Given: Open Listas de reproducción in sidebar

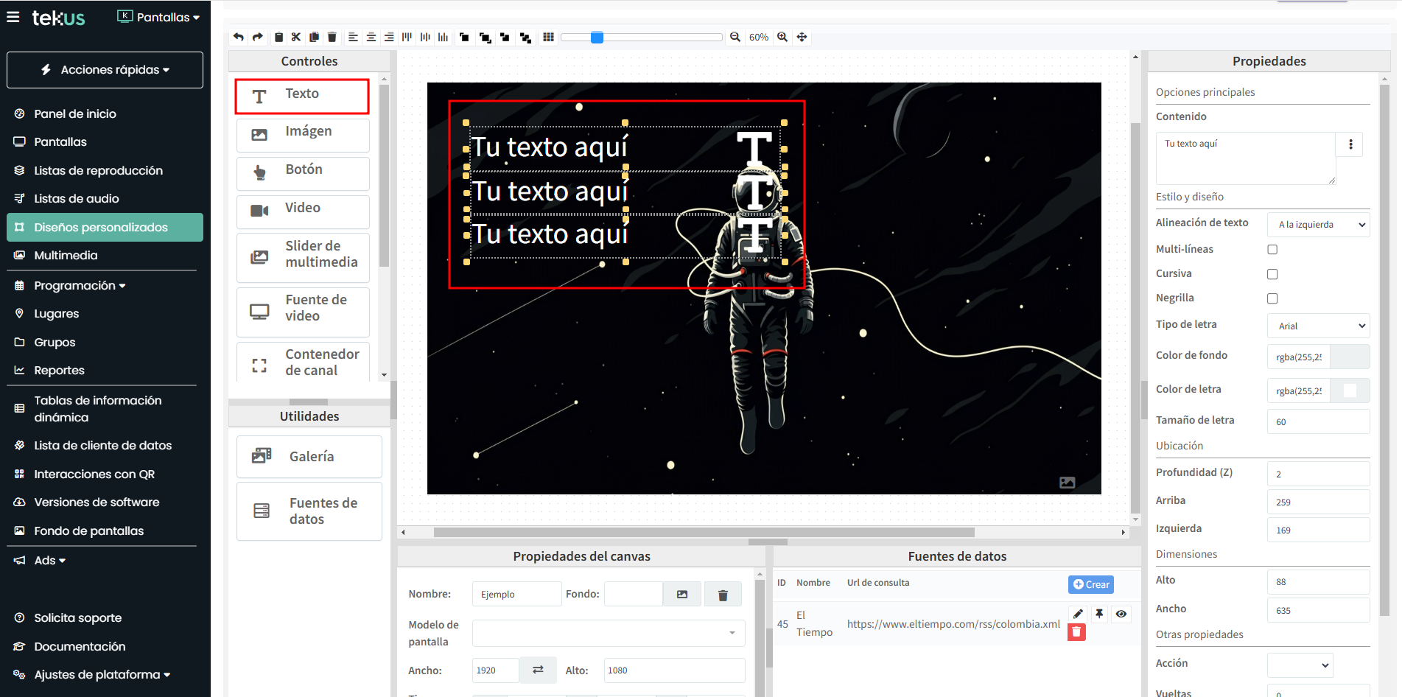Looking at the screenshot, I should tap(98, 170).
